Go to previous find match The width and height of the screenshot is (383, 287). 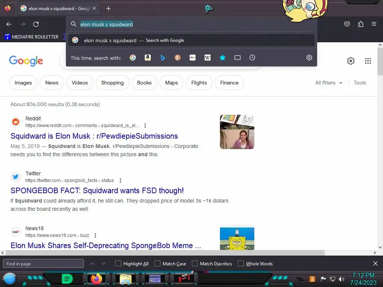point(92,263)
